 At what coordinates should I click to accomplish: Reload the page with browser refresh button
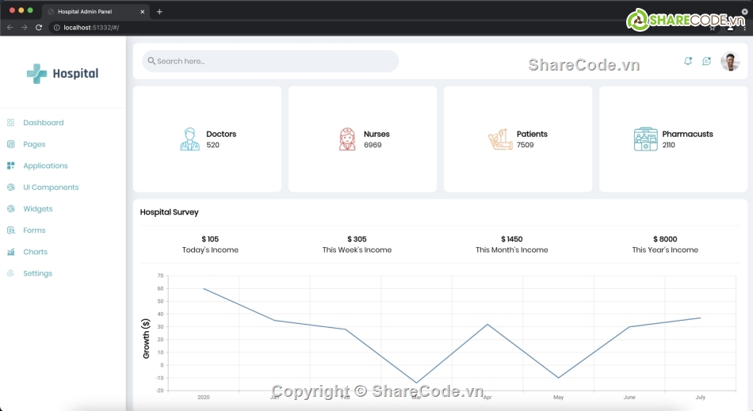[x=39, y=28]
